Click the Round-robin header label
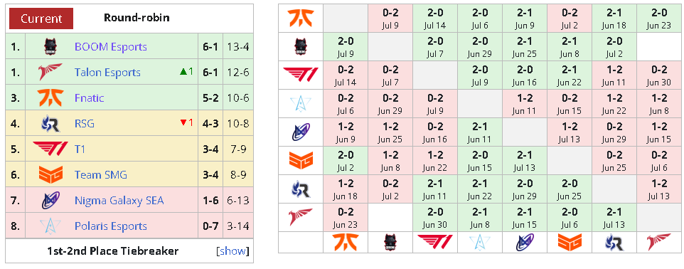The height and width of the screenshot is (269, 684). pyautogui.click(x=137, y=18)
